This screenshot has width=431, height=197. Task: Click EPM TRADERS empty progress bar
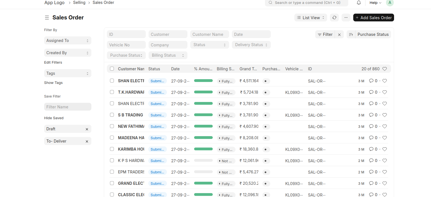click(x=203, y=172)
